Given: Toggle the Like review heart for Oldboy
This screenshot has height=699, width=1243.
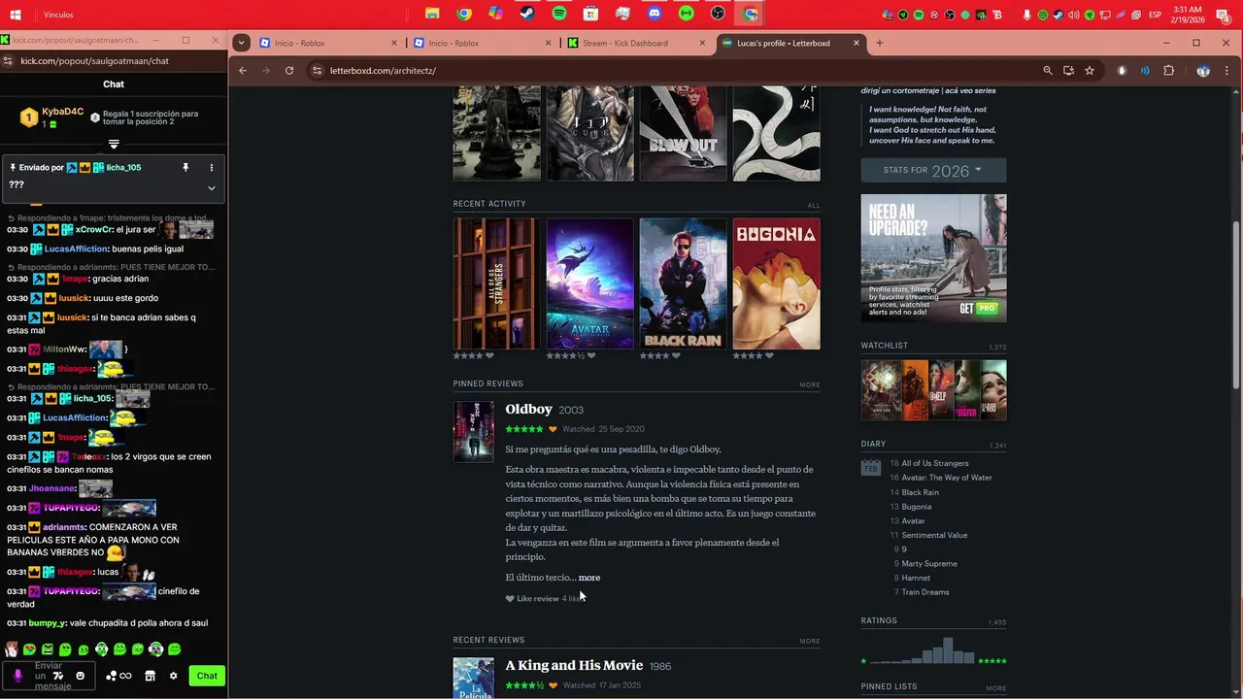Looking at the screenshot, I should (510, 599).
